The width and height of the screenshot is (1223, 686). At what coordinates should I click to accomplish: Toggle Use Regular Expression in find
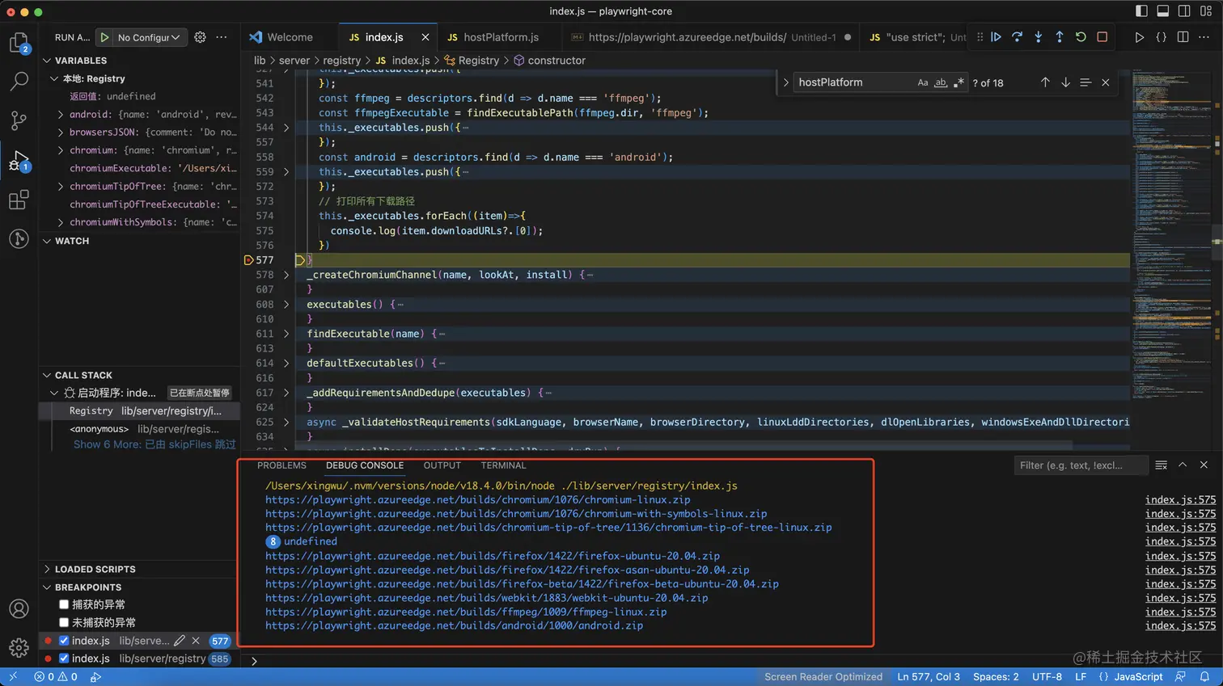click(x=959, y=82)
